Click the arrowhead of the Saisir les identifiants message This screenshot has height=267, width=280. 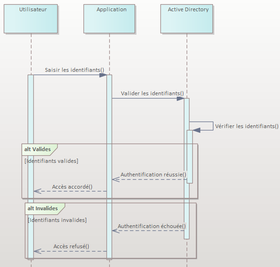point(103,75)
